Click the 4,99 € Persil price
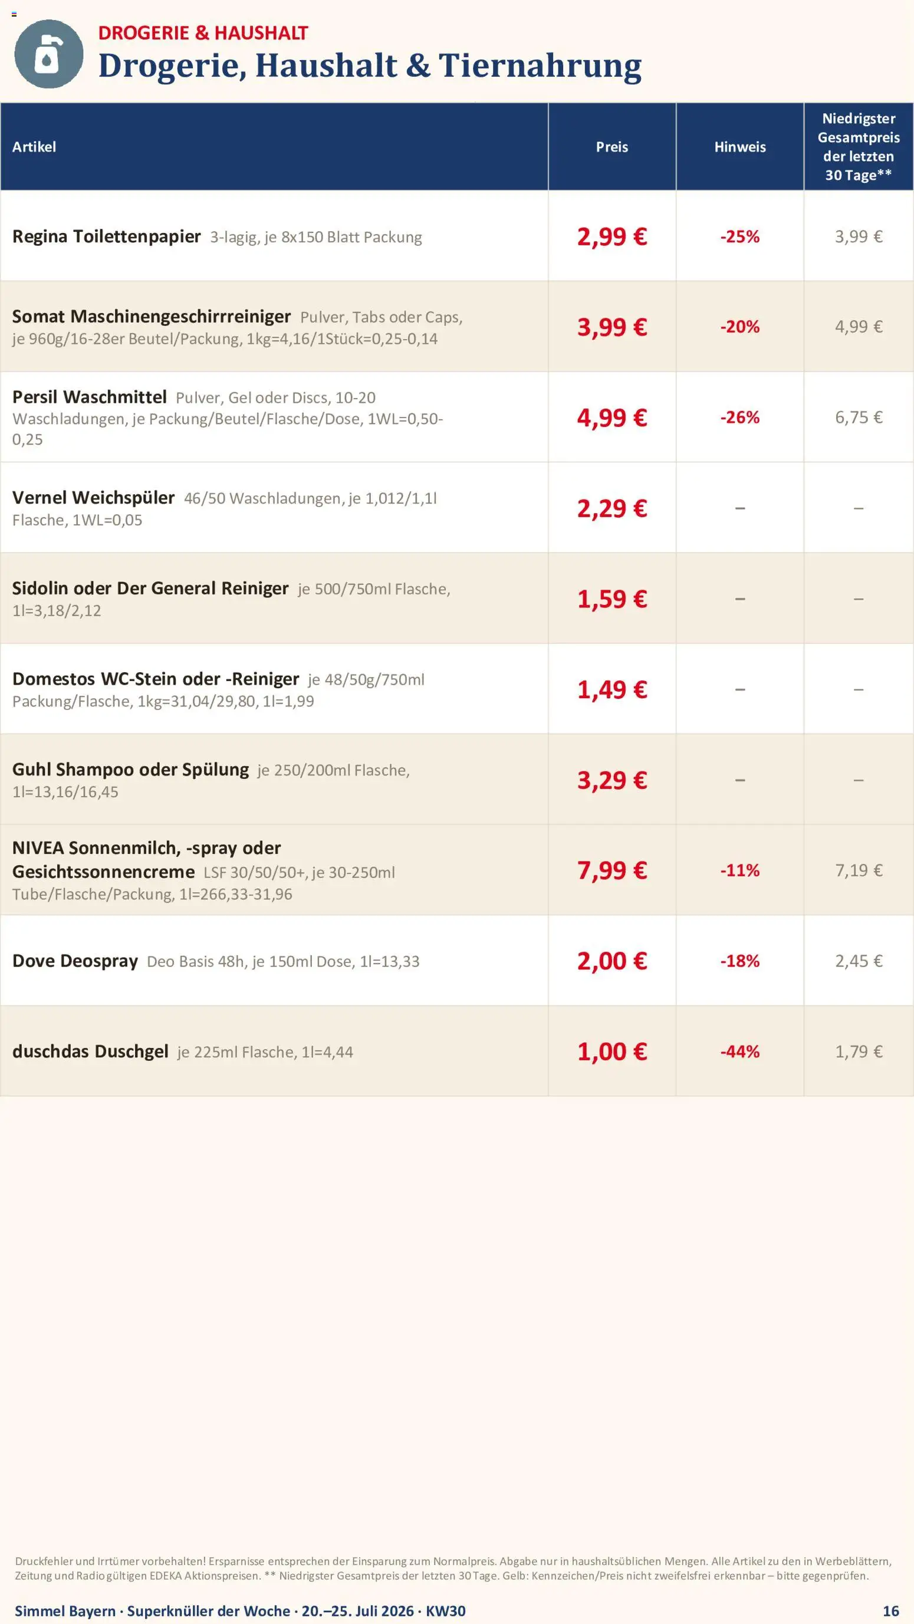 [612, 417]
